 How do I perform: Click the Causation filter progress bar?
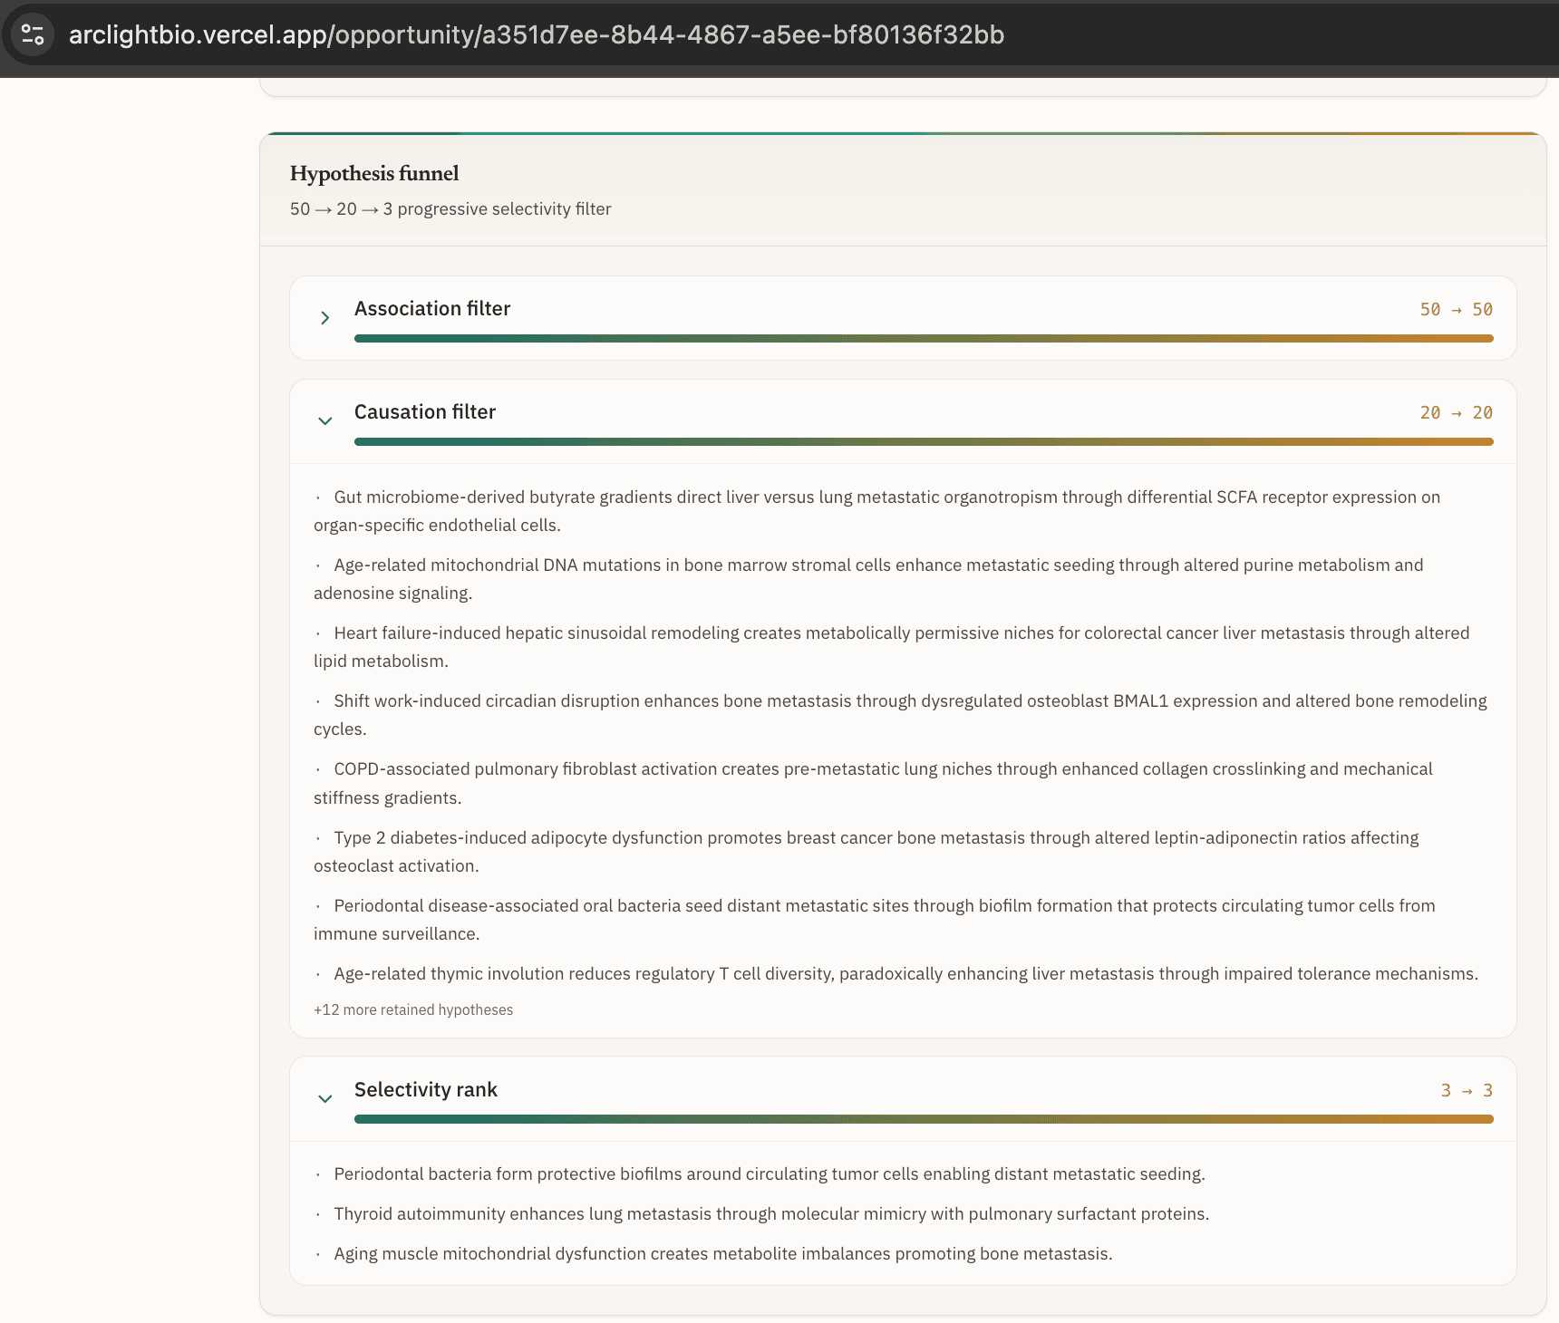click(x=924, y=442)
